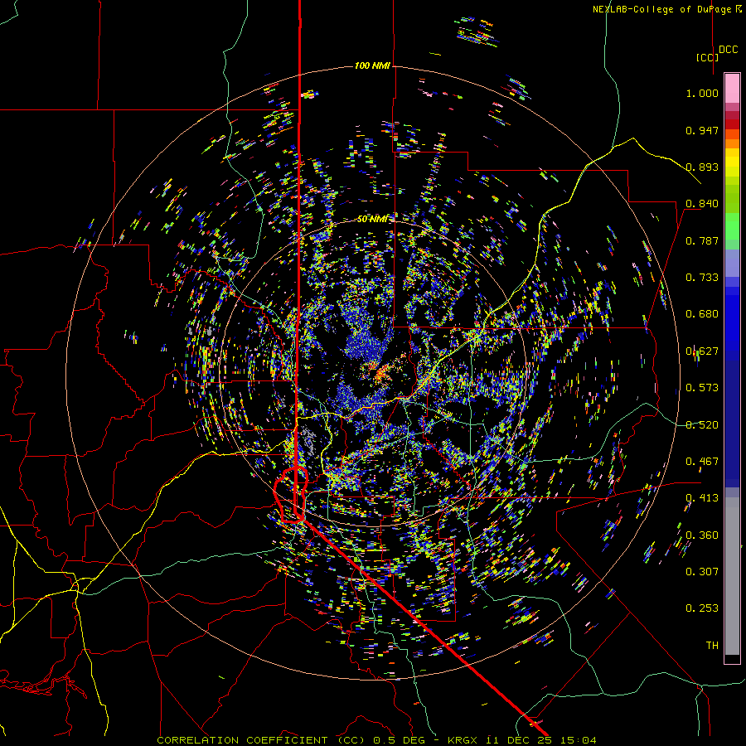
Task: Click the 0.947 legend value
Action: pyautogui.click(x=702, y=130)
